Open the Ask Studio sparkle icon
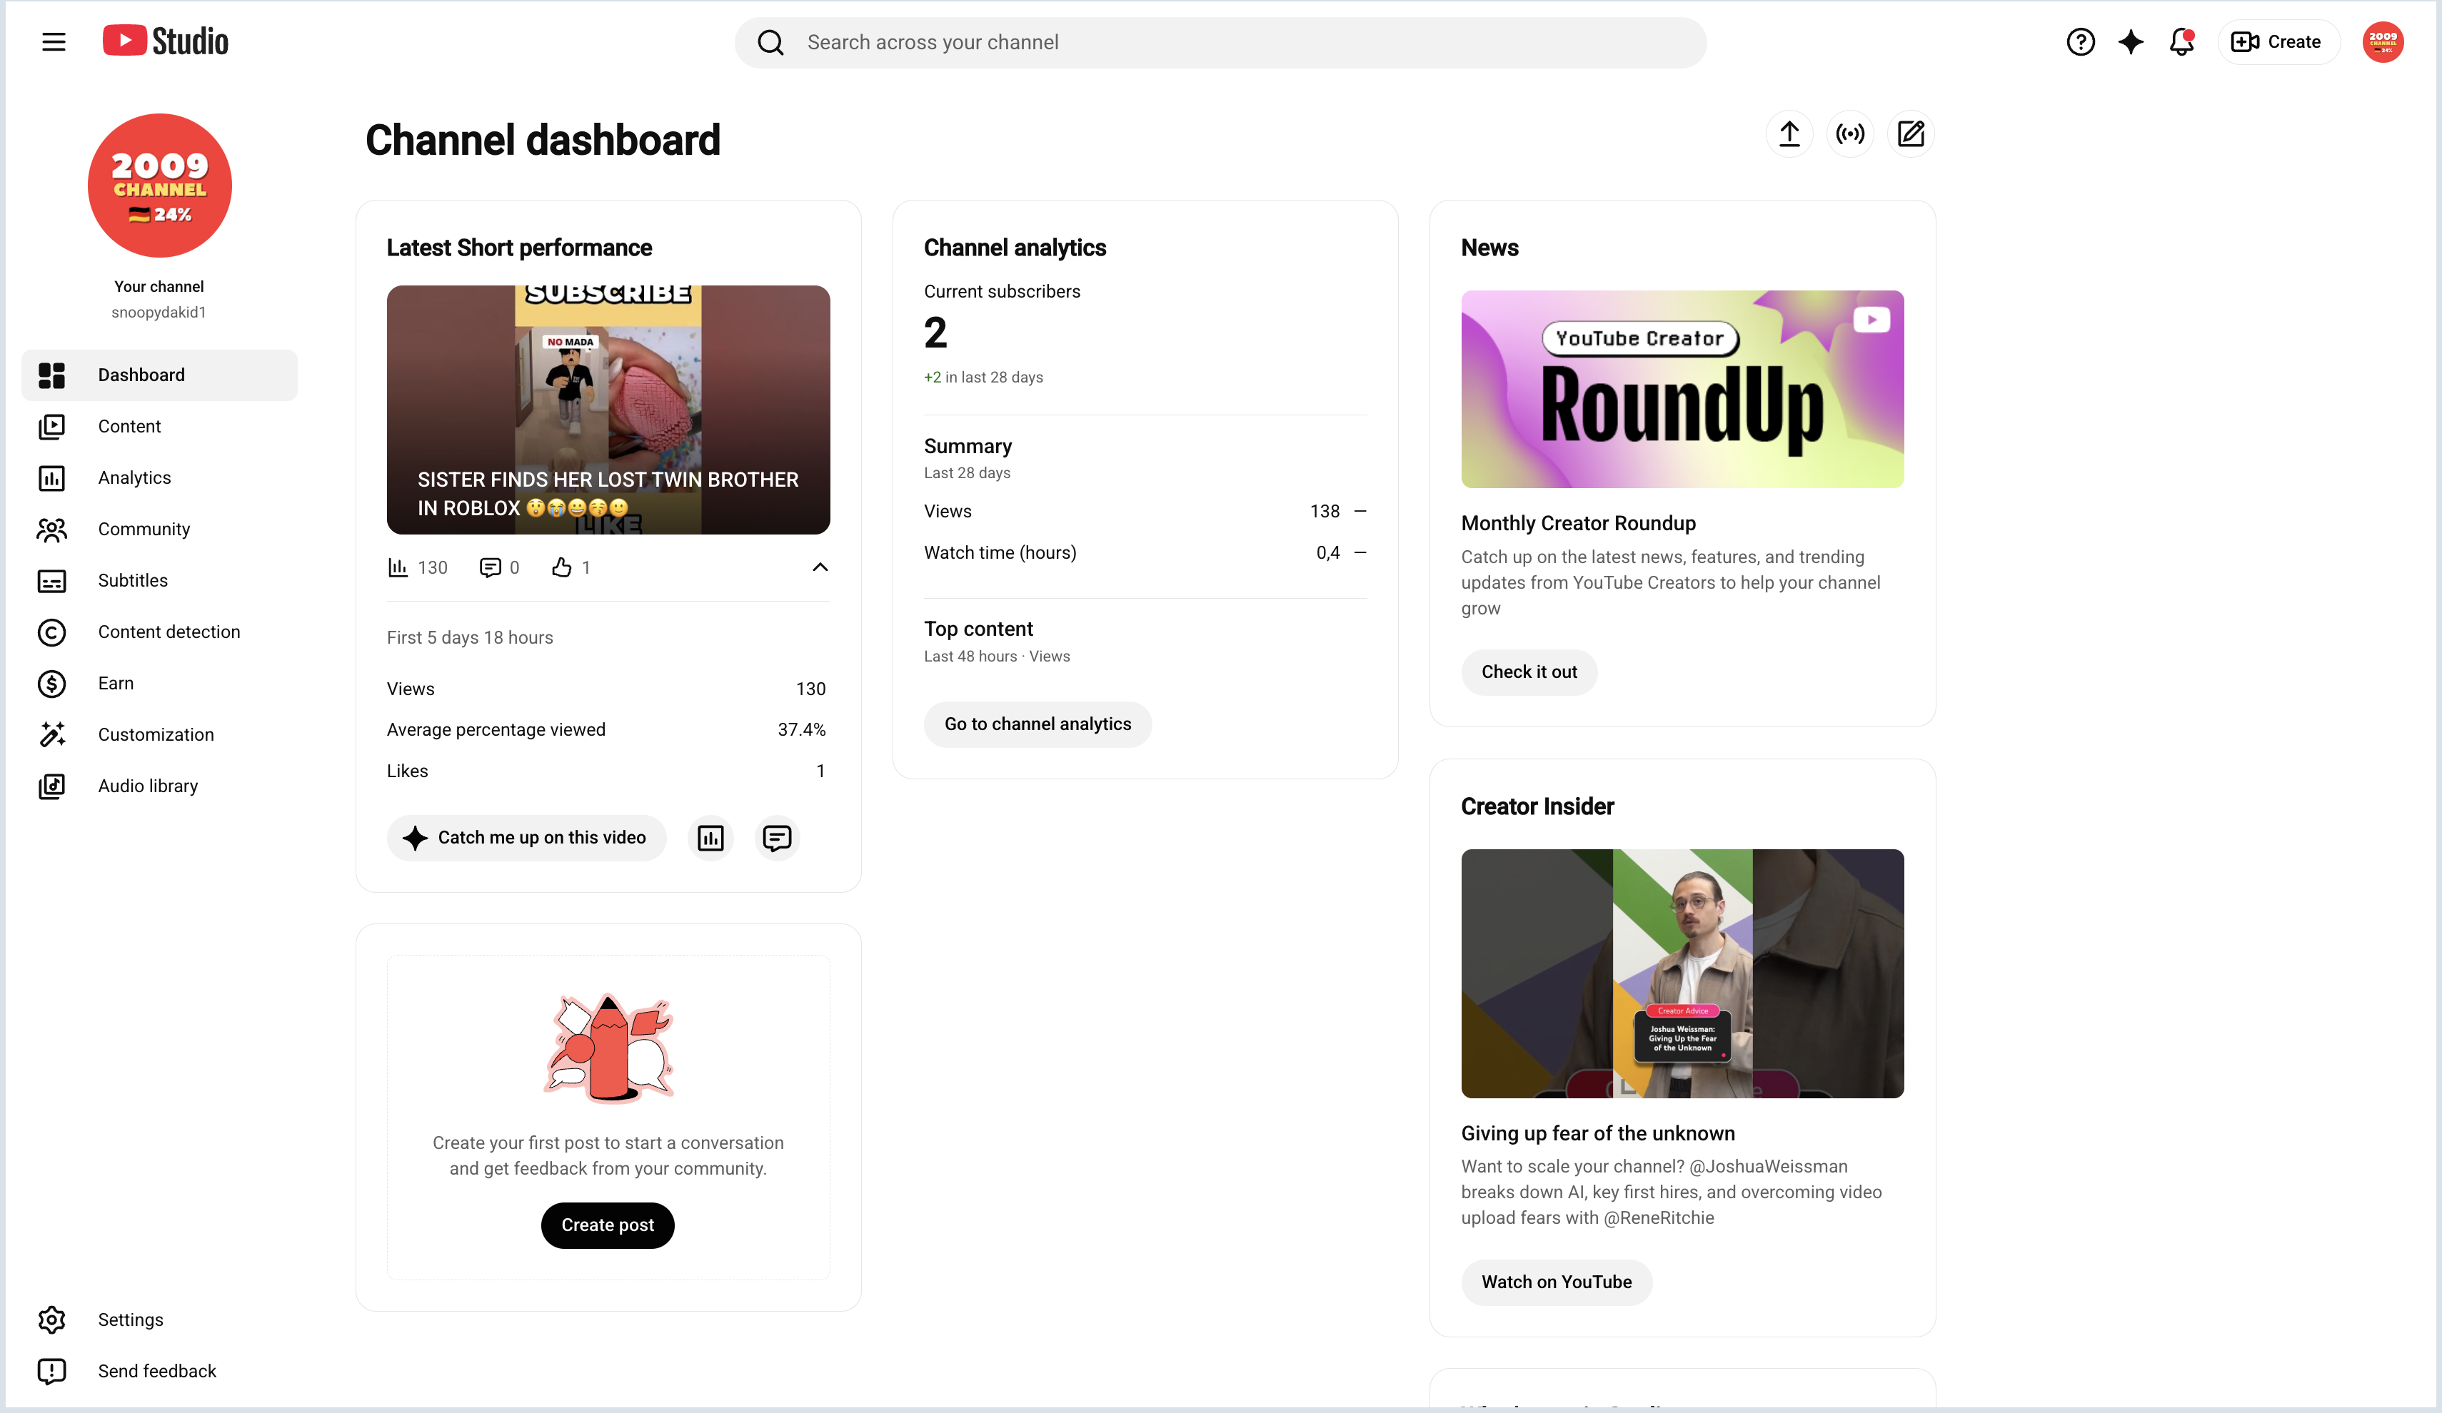The width and height of the screenshot is (2442, 1413). tap(2131, 41)
